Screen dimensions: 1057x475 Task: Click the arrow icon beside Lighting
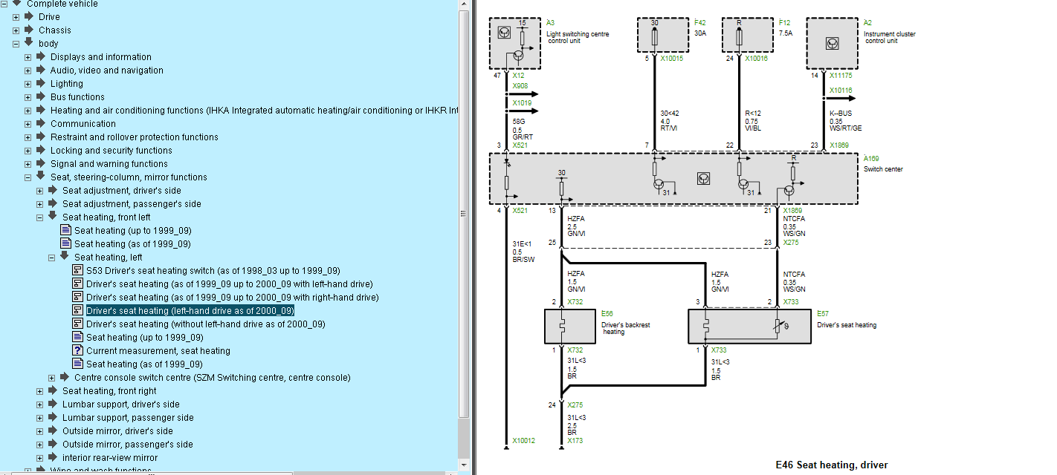point(41,83)
